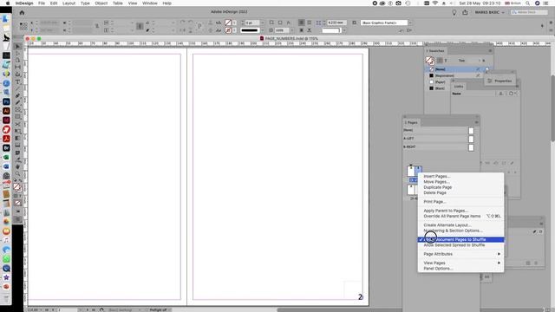Select the A-LEFT parent page row
This screenshot has height=312, width=555.
click(439, 139)
